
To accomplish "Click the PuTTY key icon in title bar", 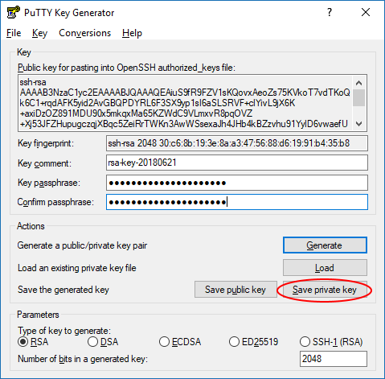I will (13, 12).
